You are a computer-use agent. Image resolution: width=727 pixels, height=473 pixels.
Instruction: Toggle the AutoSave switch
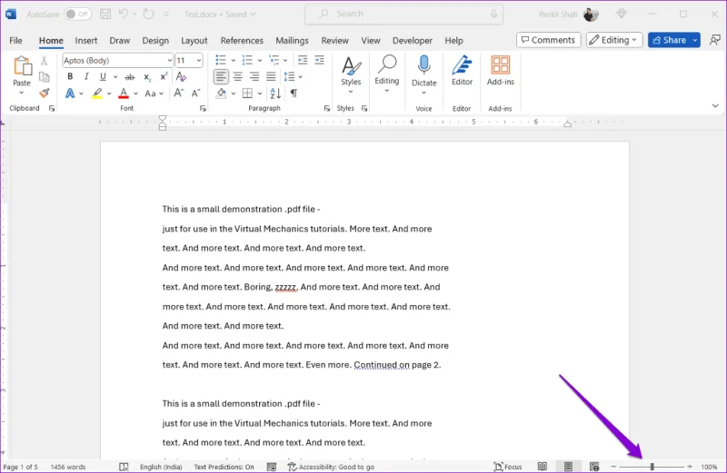[x=77, y=14]
